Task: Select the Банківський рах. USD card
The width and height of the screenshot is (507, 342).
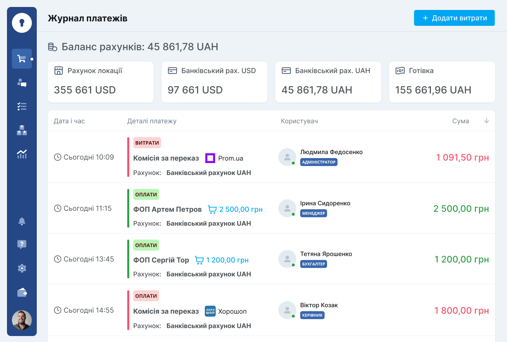Action: pos(214,82)
